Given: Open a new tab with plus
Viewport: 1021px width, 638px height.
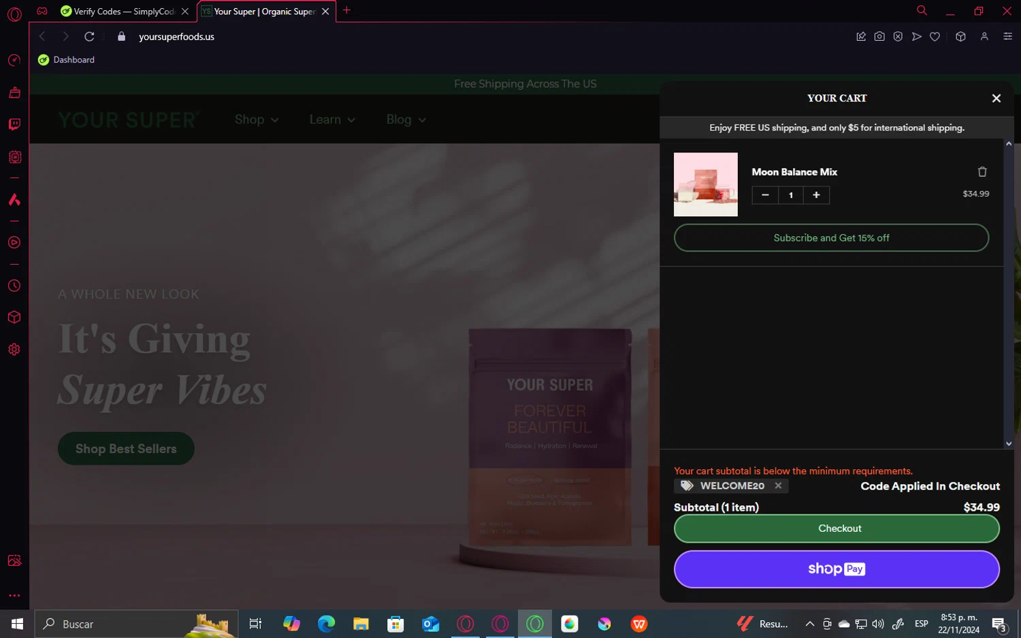Looking at the screenshot, I should [346, 10].
